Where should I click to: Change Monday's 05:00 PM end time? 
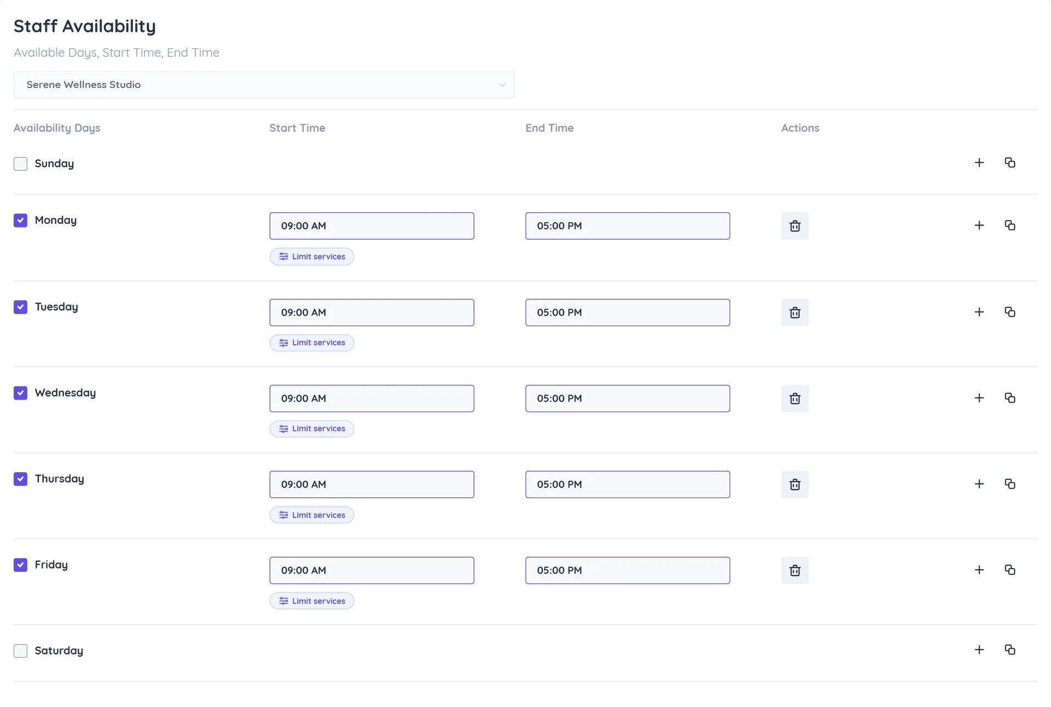pos(627,226)
